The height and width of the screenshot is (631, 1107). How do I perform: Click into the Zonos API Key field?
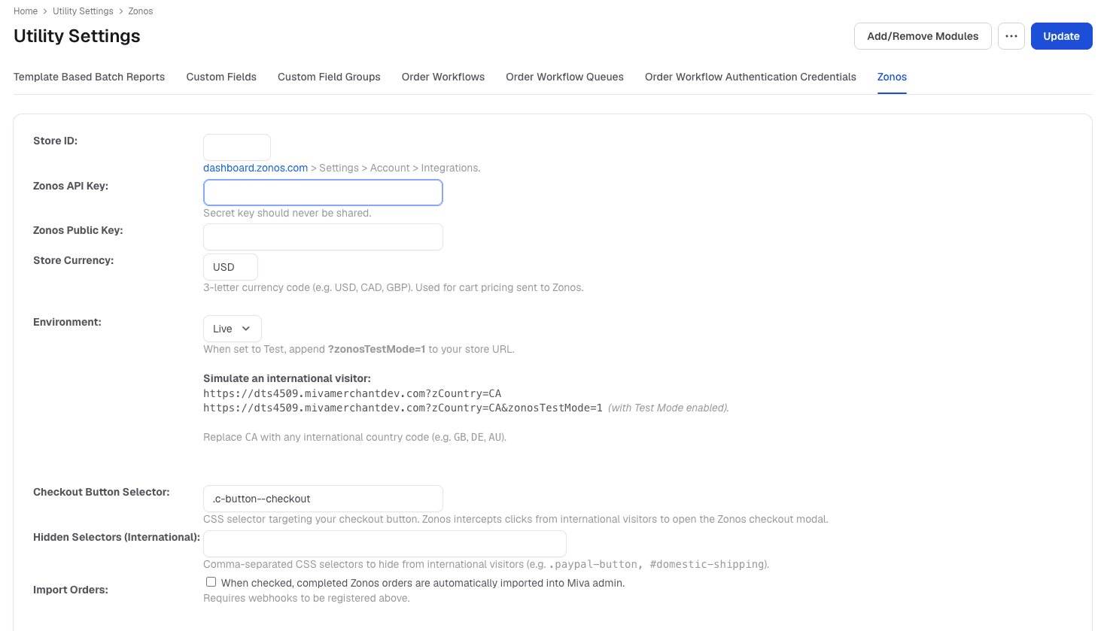[x=323, y=193]
